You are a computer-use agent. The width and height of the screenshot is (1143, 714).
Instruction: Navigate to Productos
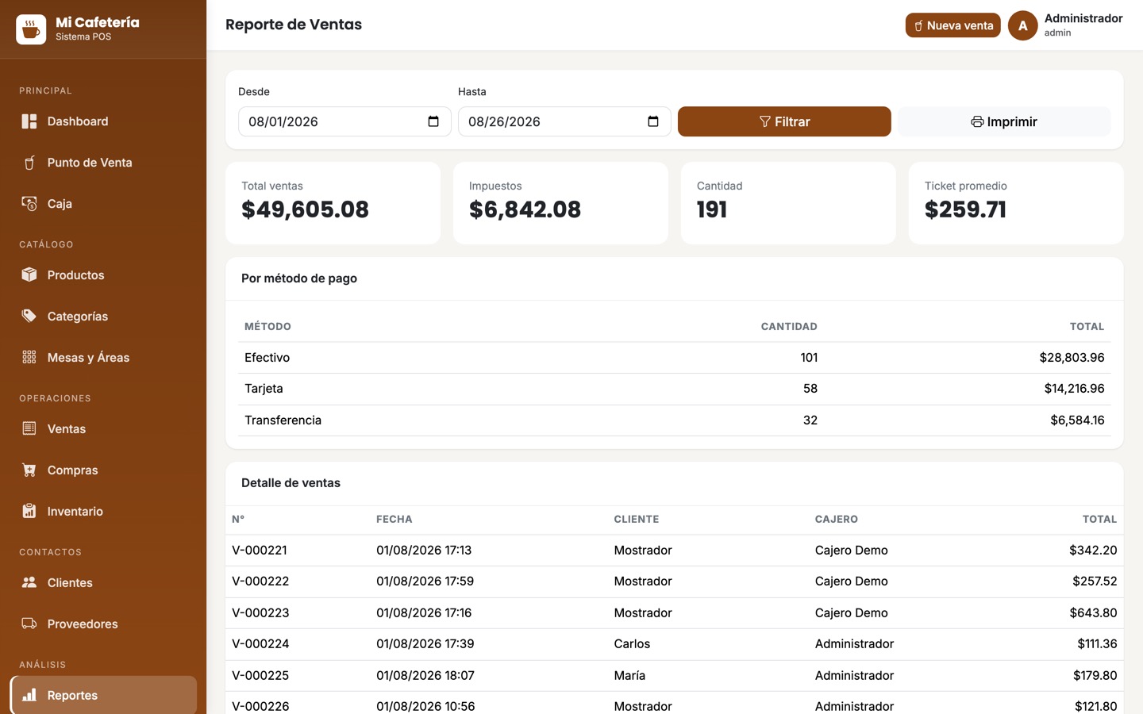103,274
